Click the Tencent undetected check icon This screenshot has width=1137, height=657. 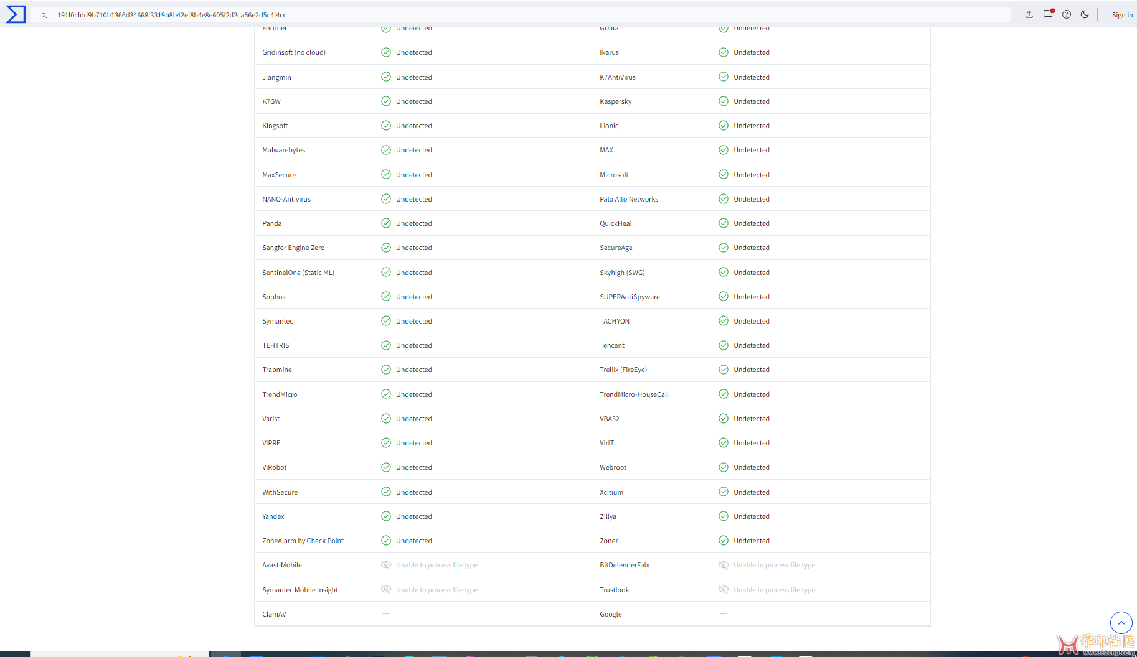click(724, 345)
